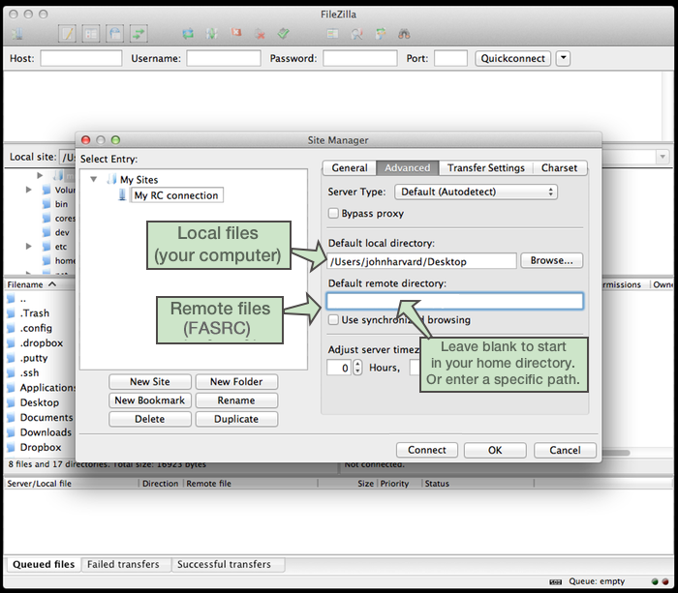Screen dimensions: 678x593
Task: Click the process queue icon
Action: [211, 34]
